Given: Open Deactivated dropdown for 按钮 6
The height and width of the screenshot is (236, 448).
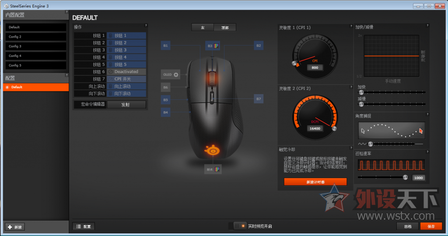Looking at the screenshot, I should click(126, 72).
